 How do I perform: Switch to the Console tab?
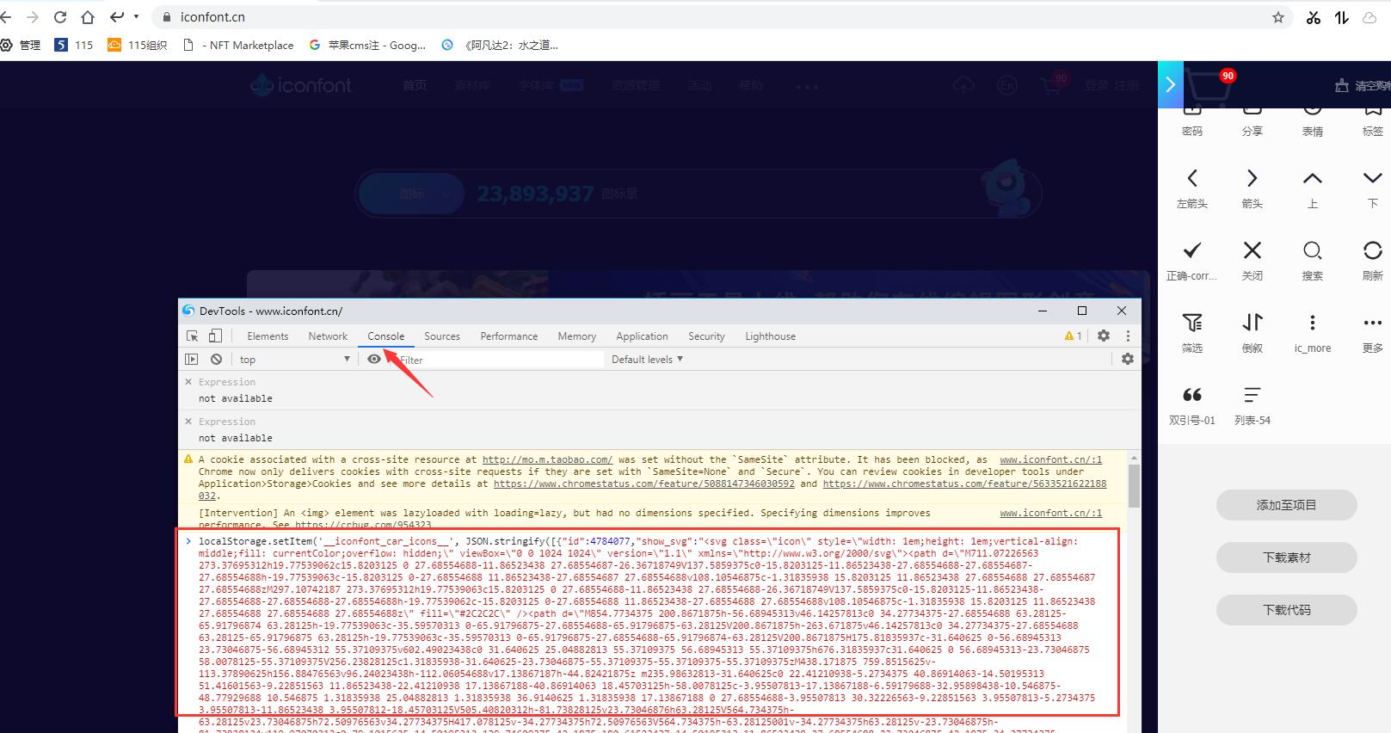[x=385, y=336]
